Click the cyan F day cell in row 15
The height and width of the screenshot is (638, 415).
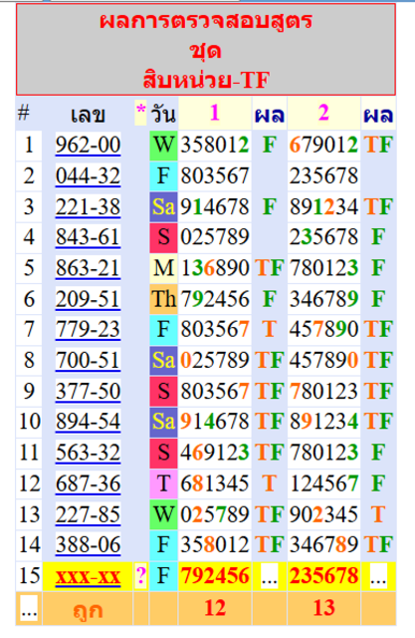click(163, 576)
